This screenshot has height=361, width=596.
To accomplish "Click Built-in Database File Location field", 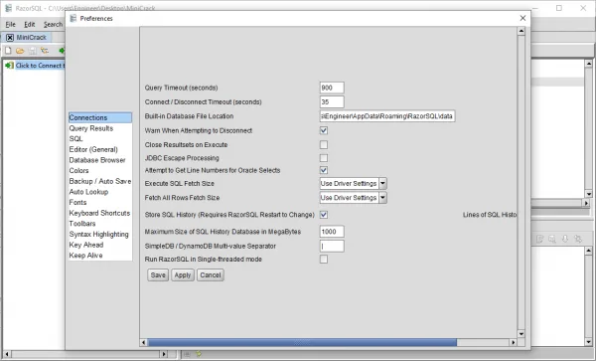I will [x=387, y=116].
